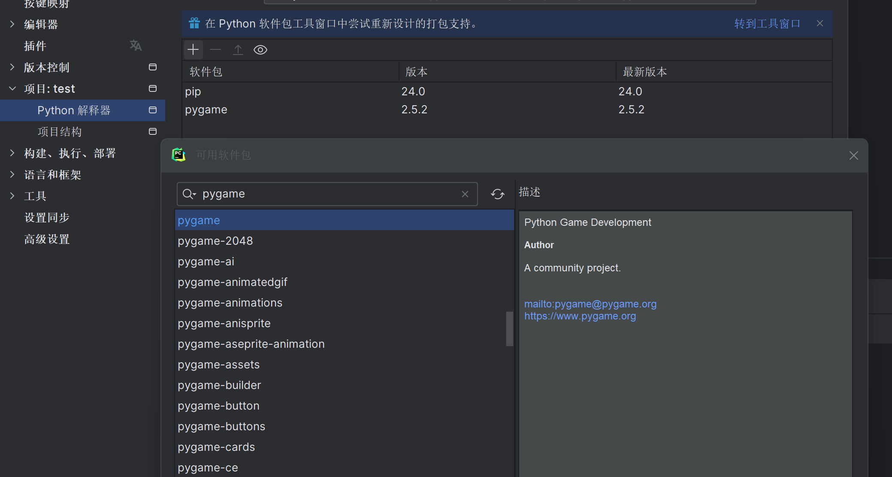
Task: Click the upgrade arrow icon in package toolbar
Action: (238, 50)
